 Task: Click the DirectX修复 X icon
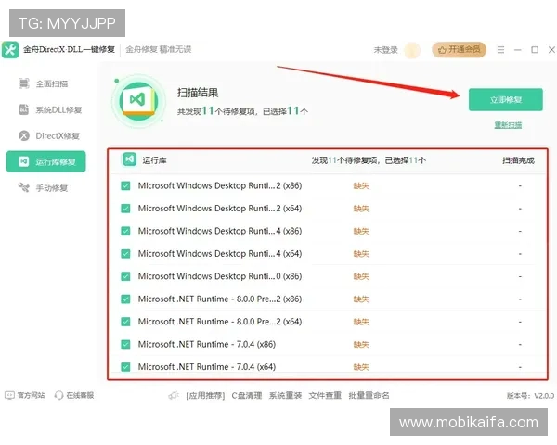point(24,135)
